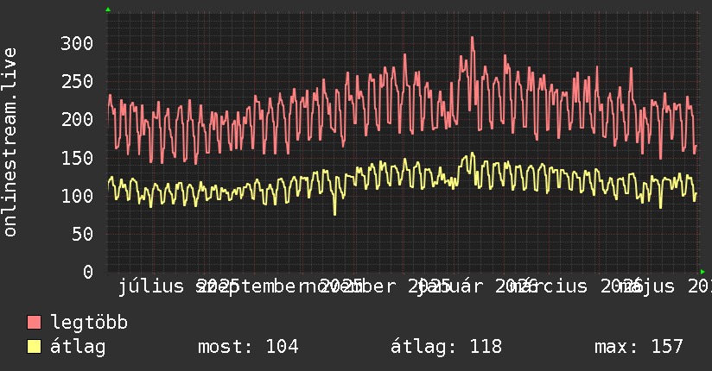The width and height of the screenshot is (712, 371).
Task: Click the 'átlag: 118' statistic
Action: tap(447, 347)
